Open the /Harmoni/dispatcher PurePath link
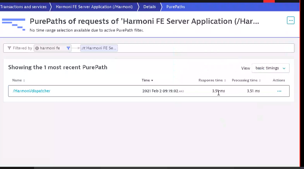304x169 pixels. tap(31, 91)
